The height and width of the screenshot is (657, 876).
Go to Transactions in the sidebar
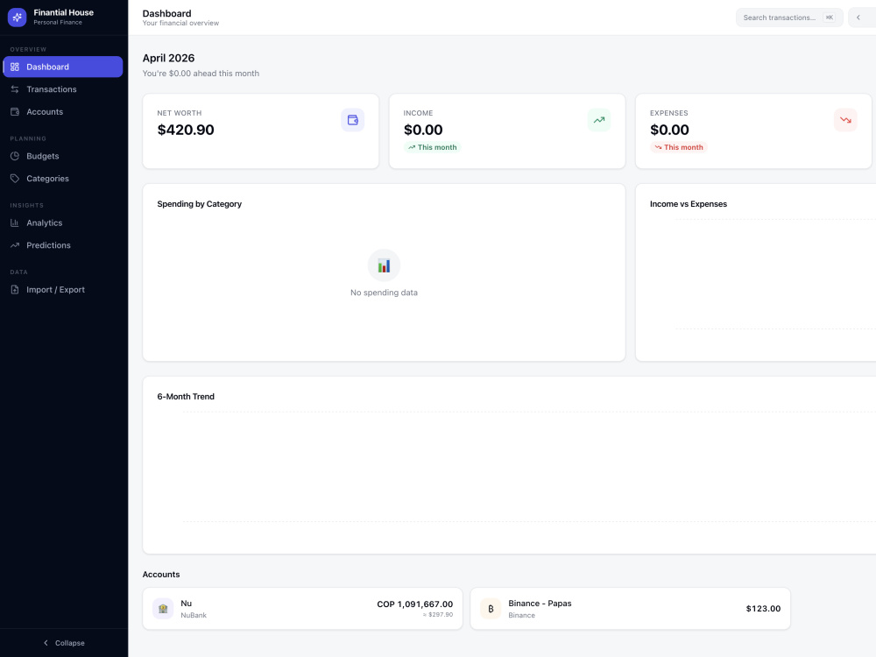(62, 88)
